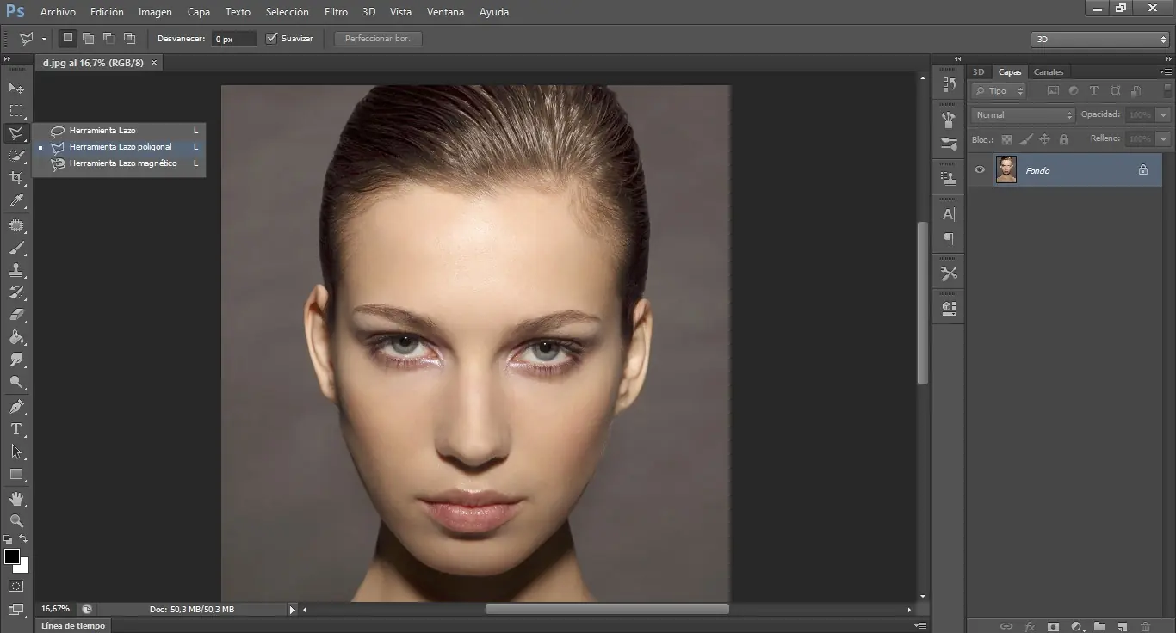
Task: Enable add to selection mode
Action: pyautogui.click(x=88, y=39)
